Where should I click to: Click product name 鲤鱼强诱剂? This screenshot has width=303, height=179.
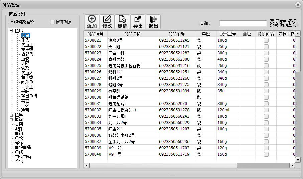click(x=118, y=97)
